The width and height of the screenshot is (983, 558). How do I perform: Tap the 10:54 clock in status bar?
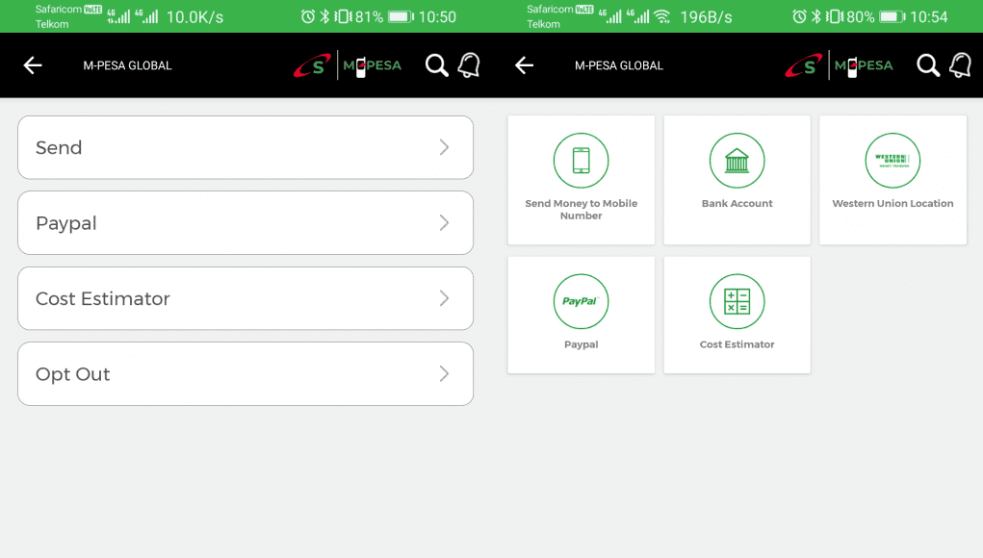(929, 17)
